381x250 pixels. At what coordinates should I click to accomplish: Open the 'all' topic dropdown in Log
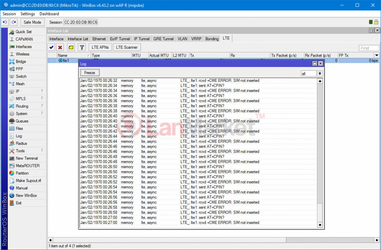(x=320, y=74)
